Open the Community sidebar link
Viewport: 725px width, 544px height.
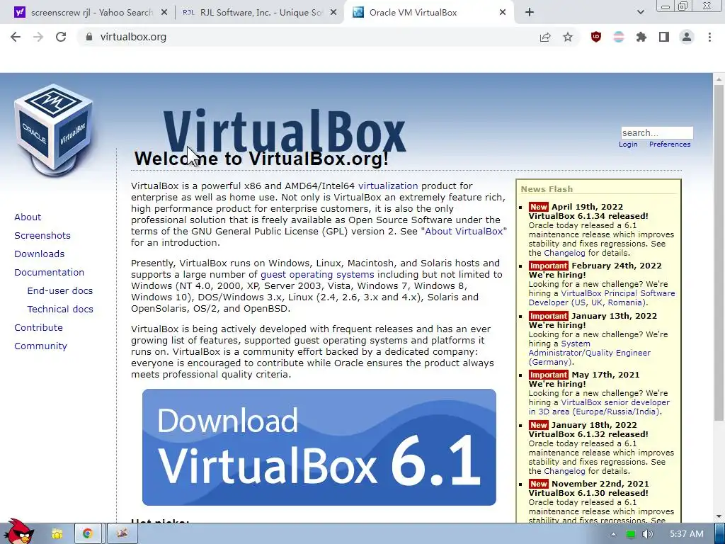point(40,346)
